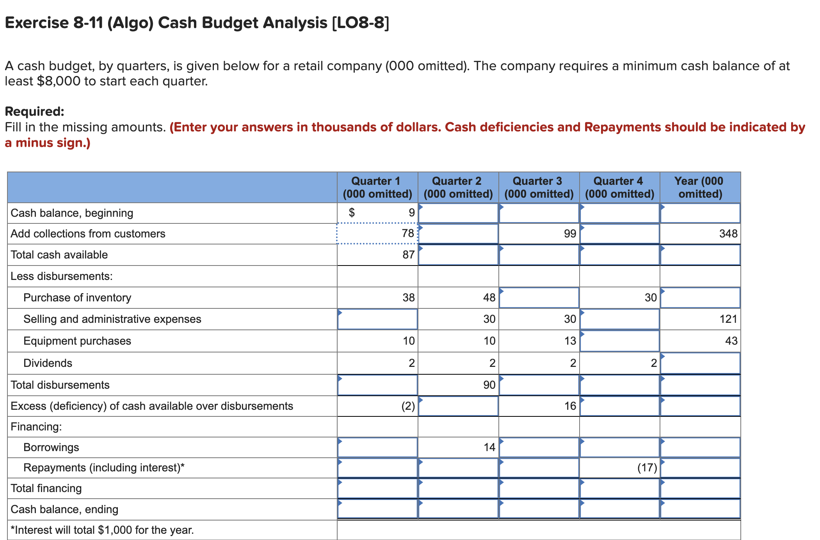The width and height of the screenshot is (820, 540).
Task: Select Quarter 1 total disbursements field
Action: tap(377, 385)
